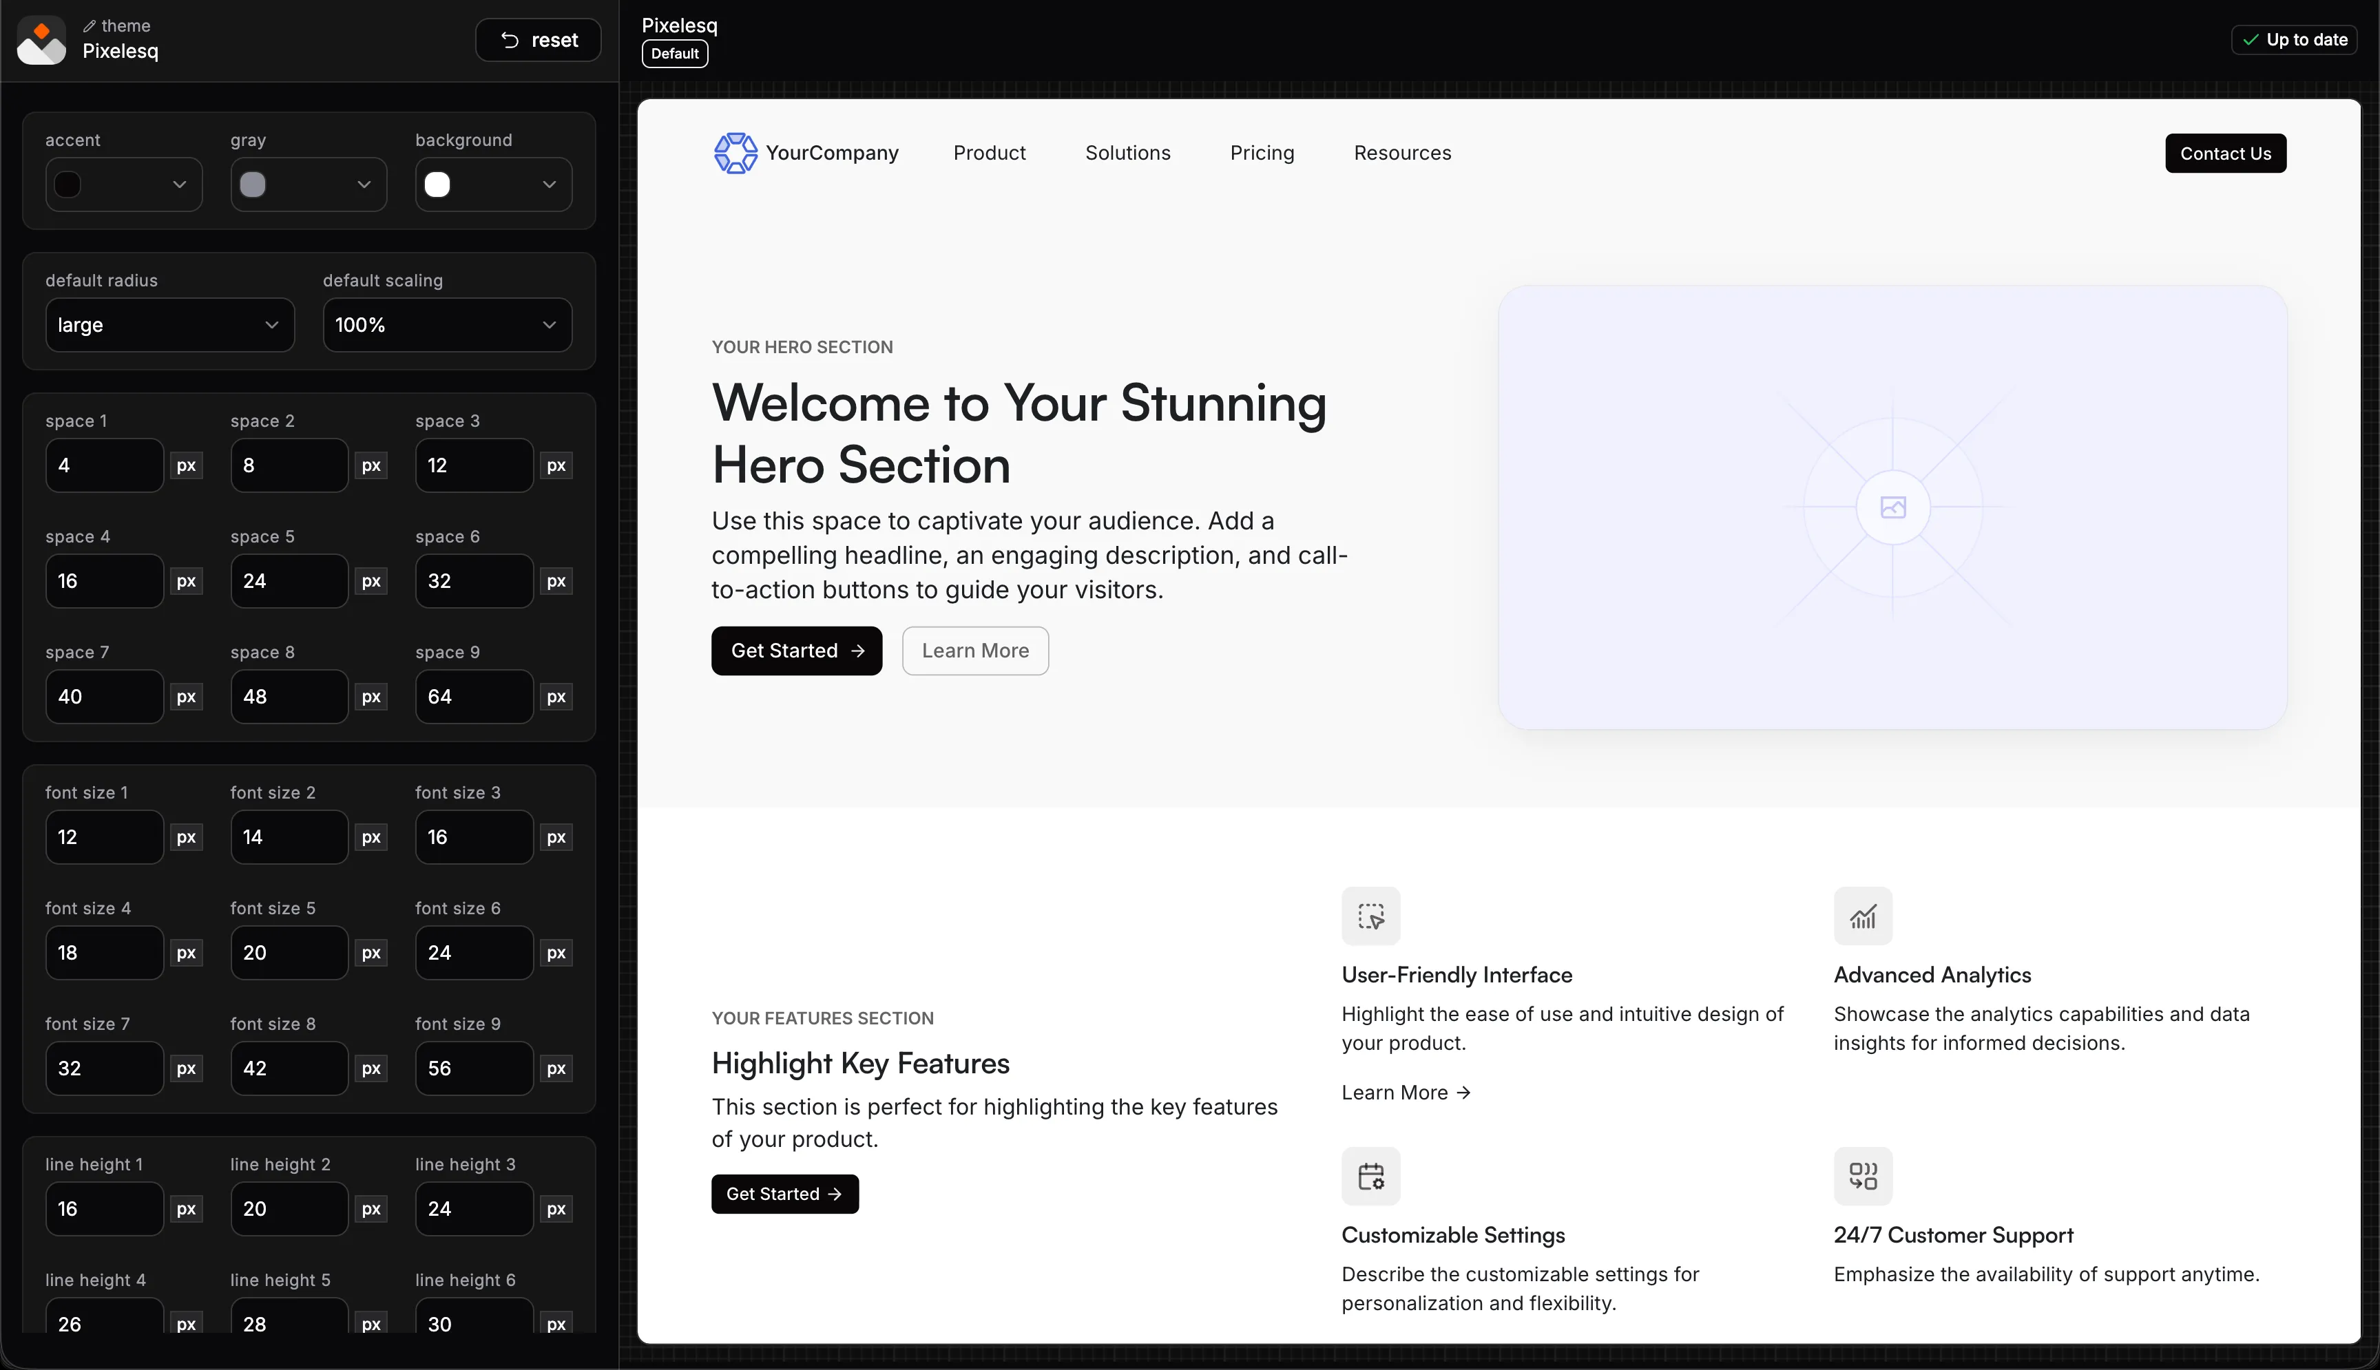The width and height of the screenshot is (2380, 1370).
Task: Click the YourCompany hexagon logo
Action: (x=735, y=152)
